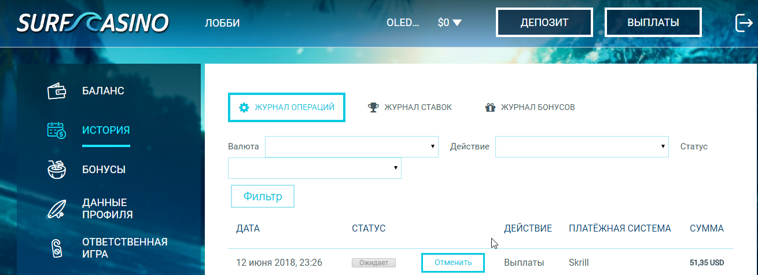Click the Ожидает status badge
This screenshot has height=275, width=758.
(374, 263)
